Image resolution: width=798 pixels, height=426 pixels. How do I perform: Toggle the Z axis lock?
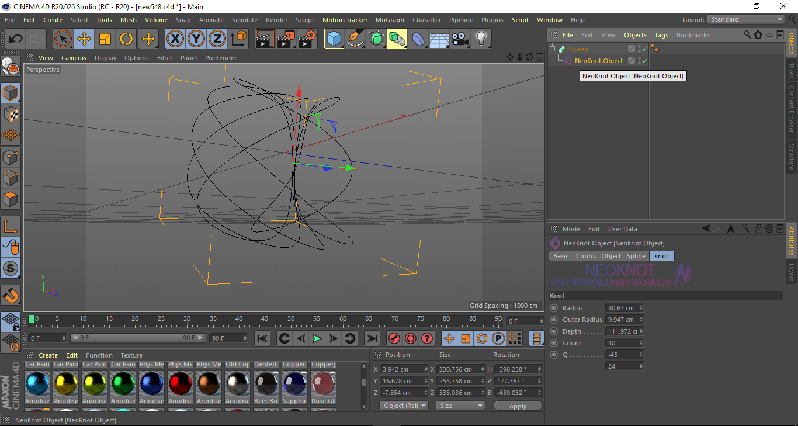[217, 39]
